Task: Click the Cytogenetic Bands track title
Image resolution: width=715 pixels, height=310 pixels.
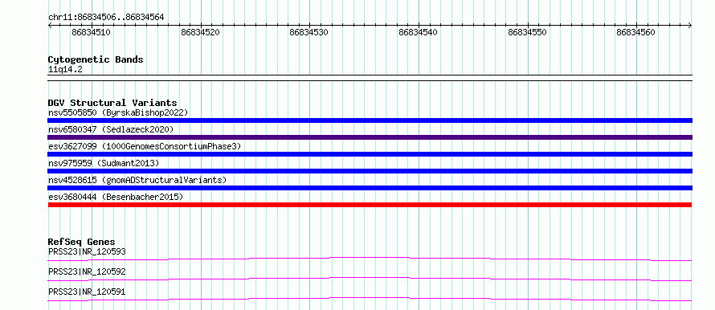Action: (96, 59)
